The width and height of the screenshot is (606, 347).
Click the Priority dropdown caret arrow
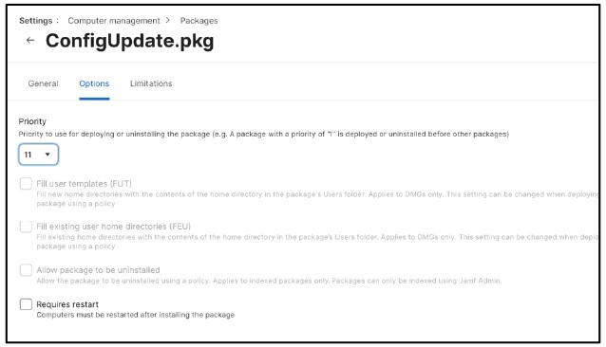pyautogui.click(x=47, y=155)
